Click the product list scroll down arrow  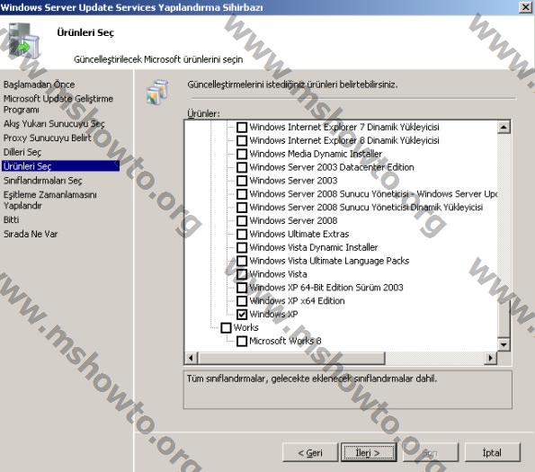pos(504,344)
